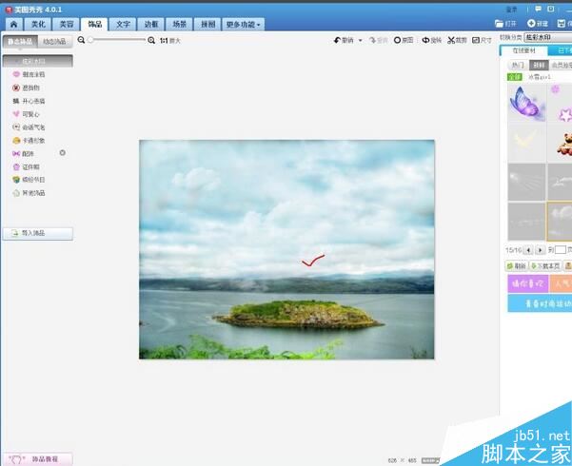This screenshot has width=572, height=466.
Task: Choose the yellow wings sticker thumbnail
Action: click(526, 142)
